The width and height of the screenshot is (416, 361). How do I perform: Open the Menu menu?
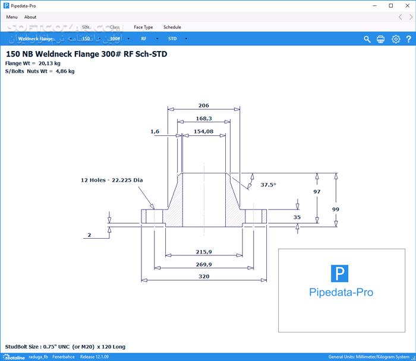(x=12, y=17)
